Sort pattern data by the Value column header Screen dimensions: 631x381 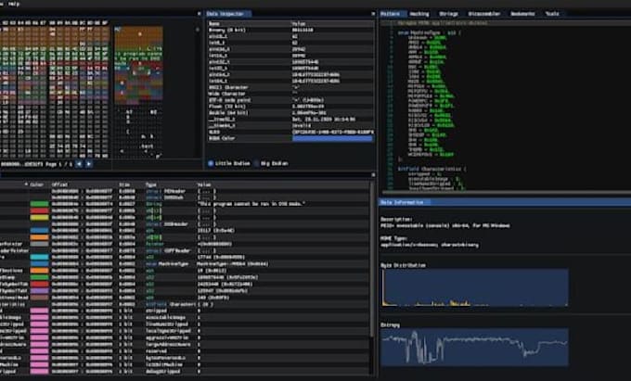point(204,184)
